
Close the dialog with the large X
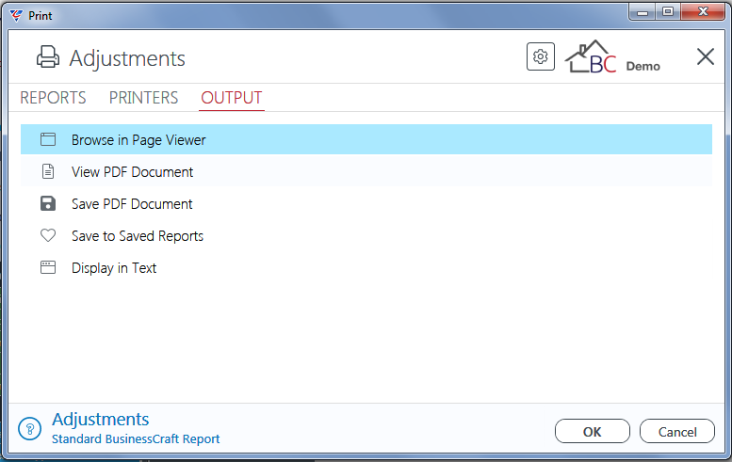click(706, 56)
